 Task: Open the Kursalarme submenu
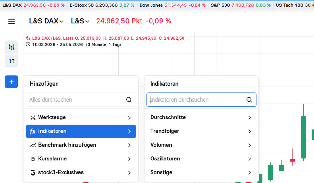pyautogui.click(x=81, y=159)
